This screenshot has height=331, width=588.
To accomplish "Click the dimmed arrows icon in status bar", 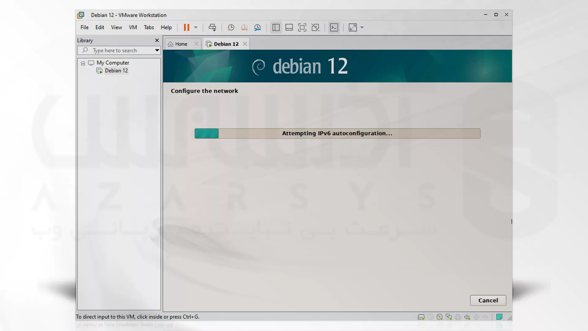I will coord(485,317).
